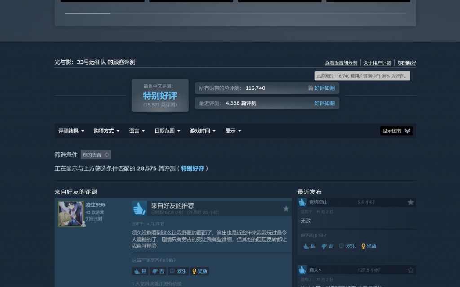460x287 pixels.
Task: Expand the 游戏时间 filter dropdown
Action: 202,131
